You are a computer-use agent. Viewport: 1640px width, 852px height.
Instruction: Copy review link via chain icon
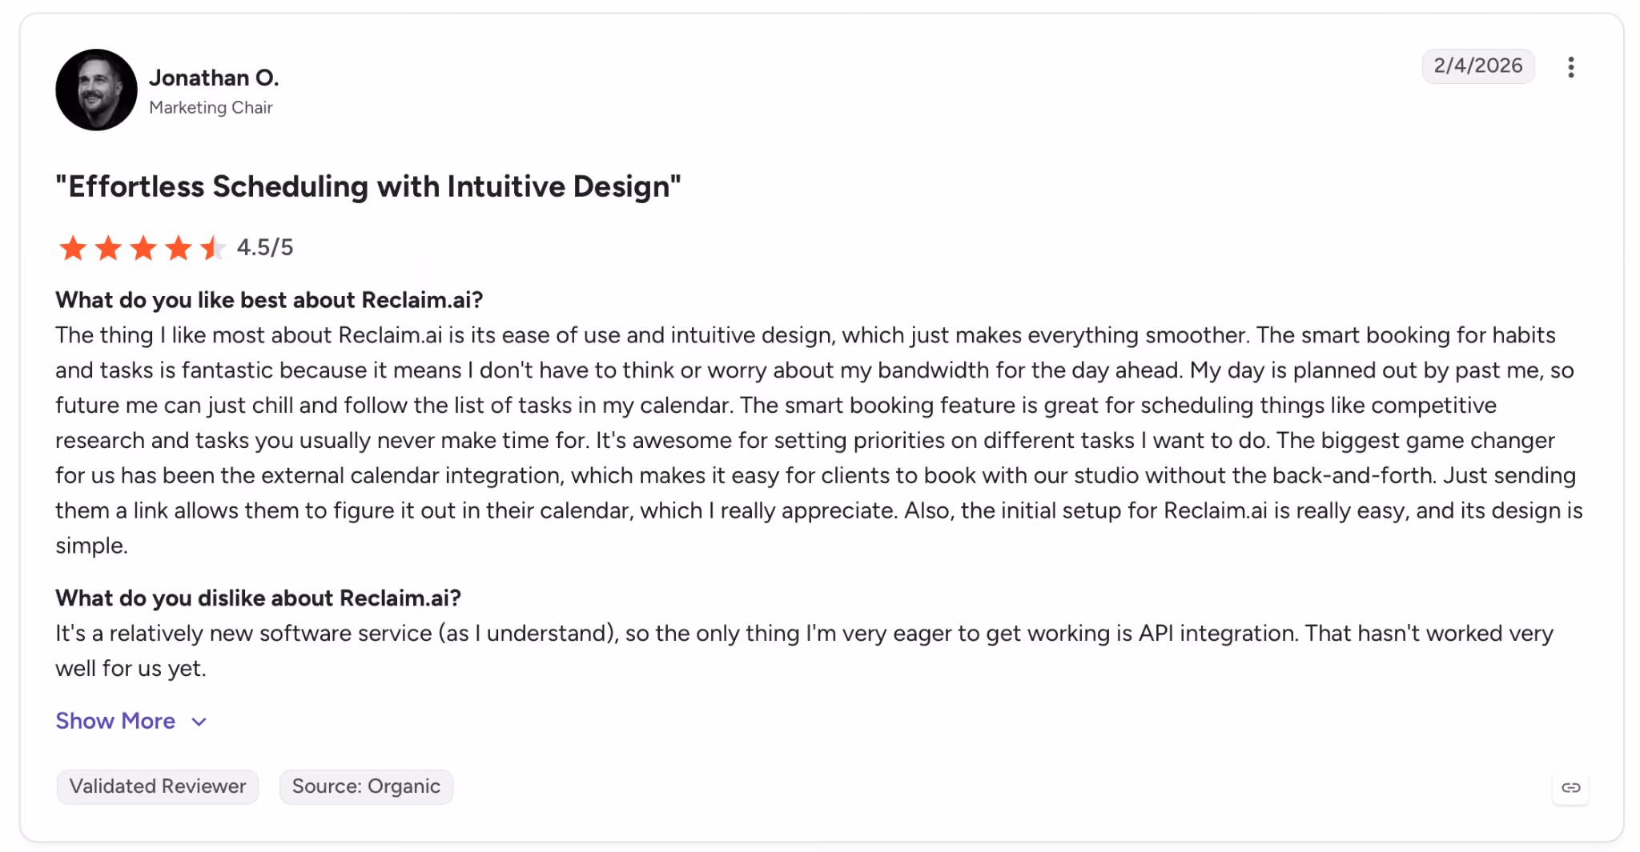pos(1570,787)
